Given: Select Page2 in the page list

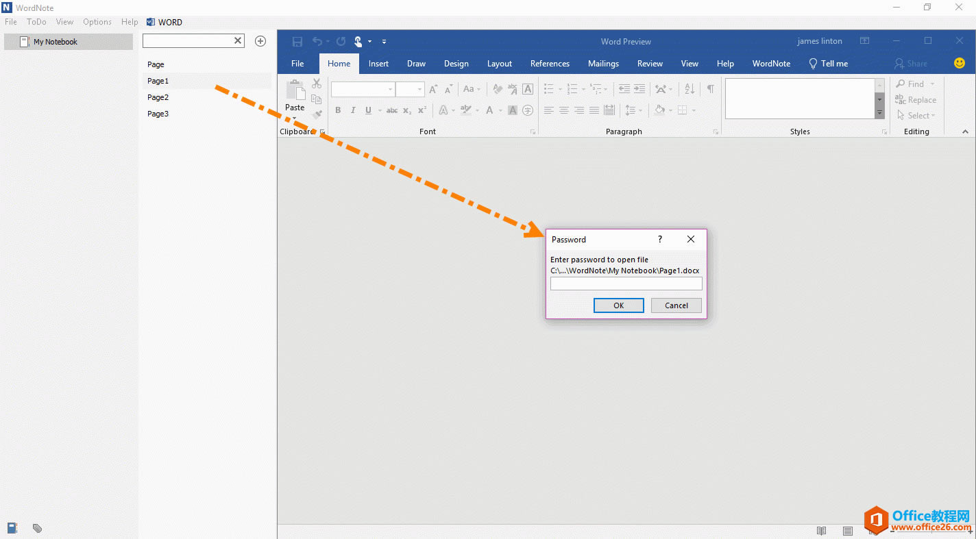Looking at the screenshot, I should (158, 97).
